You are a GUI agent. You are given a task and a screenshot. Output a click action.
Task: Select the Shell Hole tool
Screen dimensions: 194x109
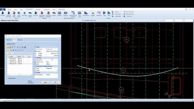tap(25, 14)
